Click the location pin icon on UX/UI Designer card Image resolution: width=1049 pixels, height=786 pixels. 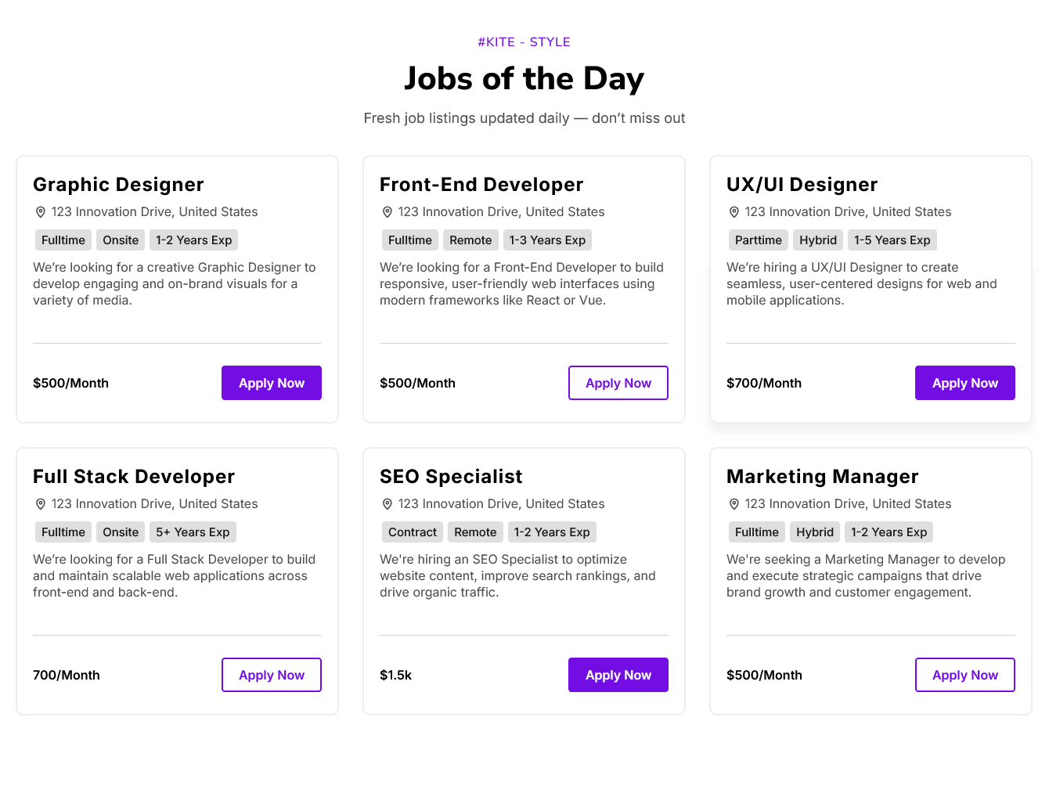pos(734,211)
